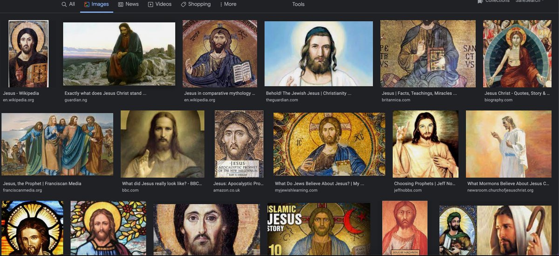
Task: Open the Tools filter options
Action: (x=298, y=4)
